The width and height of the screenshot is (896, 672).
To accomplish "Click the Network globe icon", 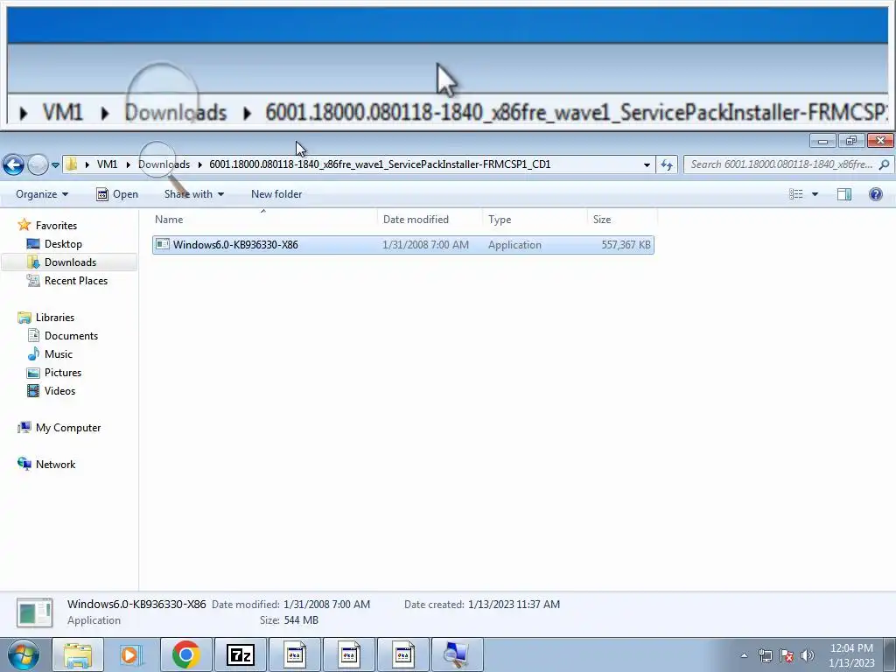I will coord(24,464).
